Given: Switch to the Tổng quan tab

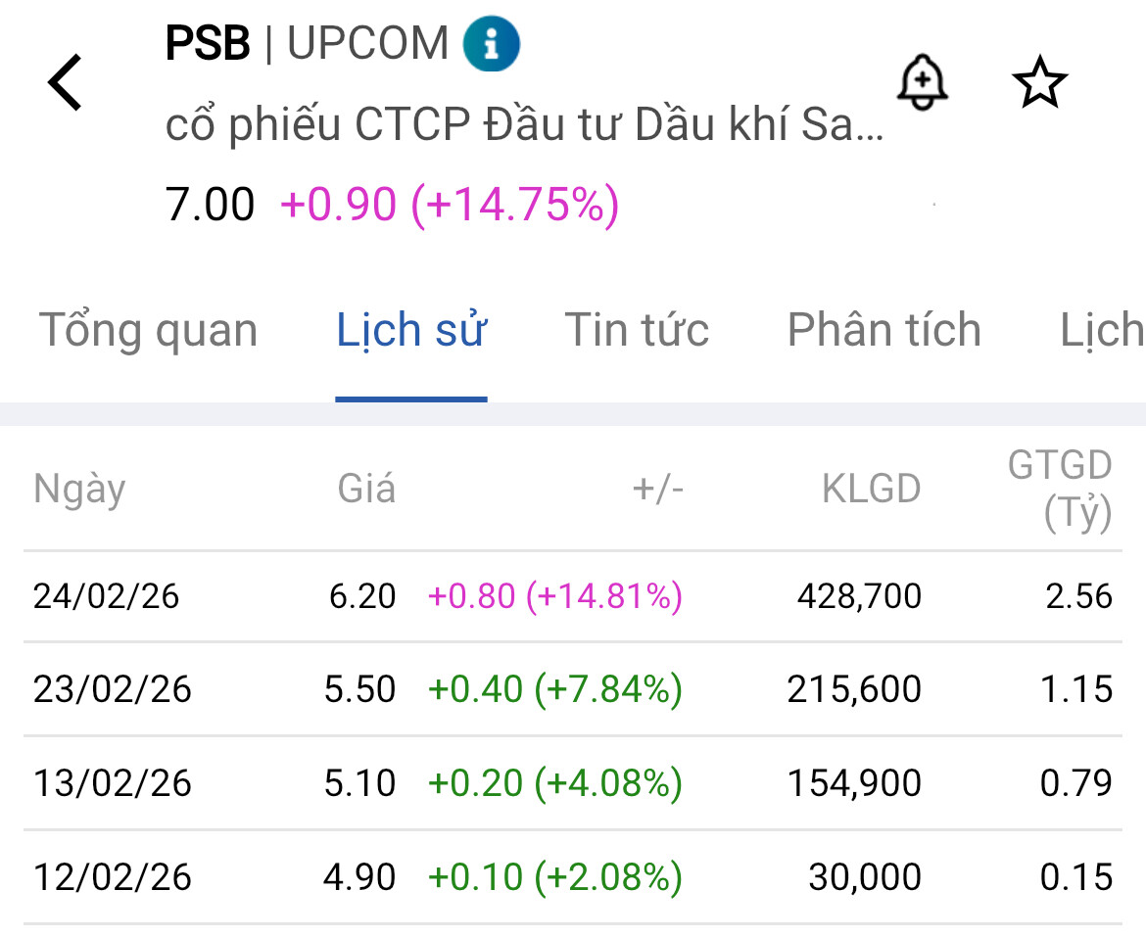Looking at the screenshot, I should (148, 331).
